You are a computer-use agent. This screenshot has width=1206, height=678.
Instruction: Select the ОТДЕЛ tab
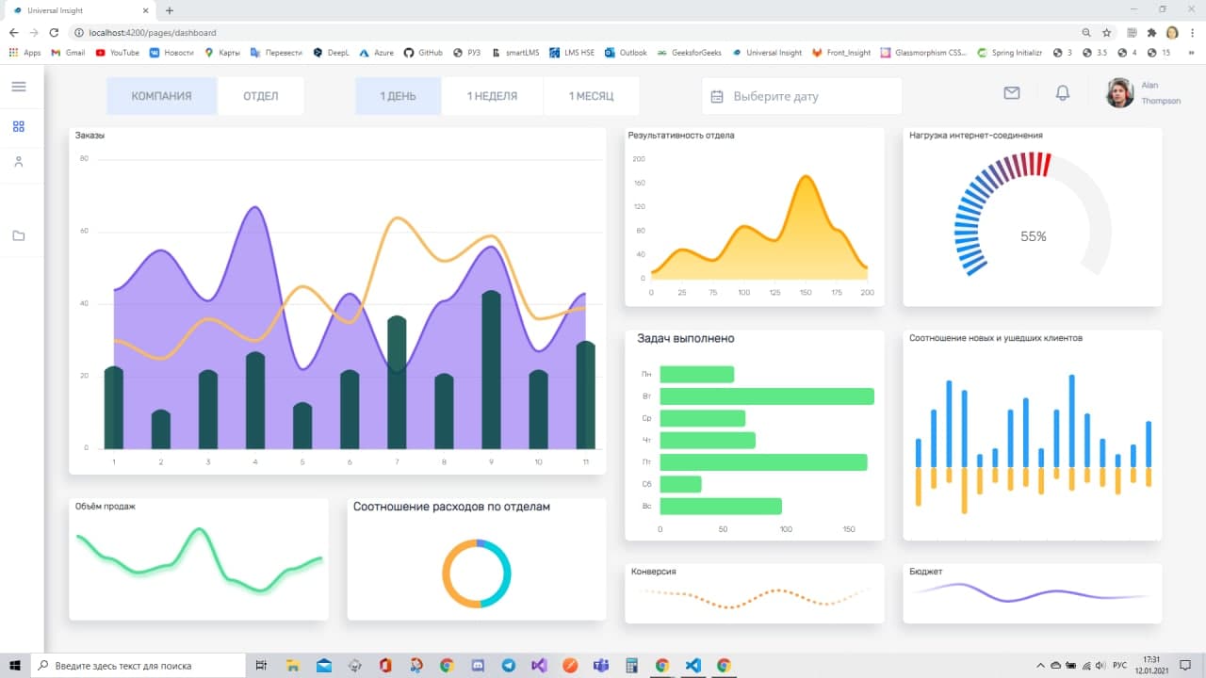(x=261, y=96)
